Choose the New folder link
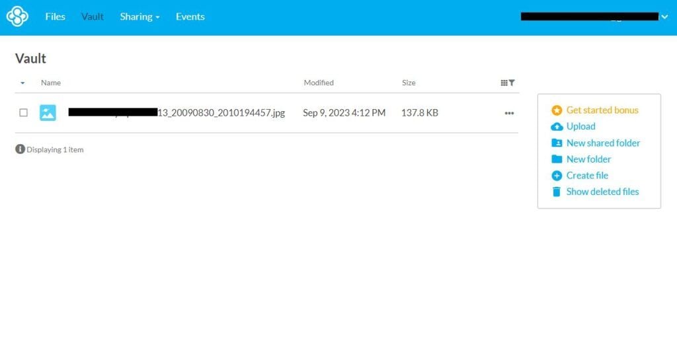This screenshot has height=351, width=677. coord(588,159)
